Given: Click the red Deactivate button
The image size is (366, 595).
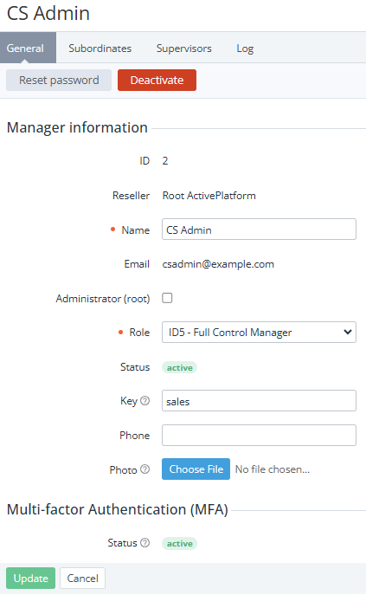Looking at the screenshot, I should [x=157, y=80].
